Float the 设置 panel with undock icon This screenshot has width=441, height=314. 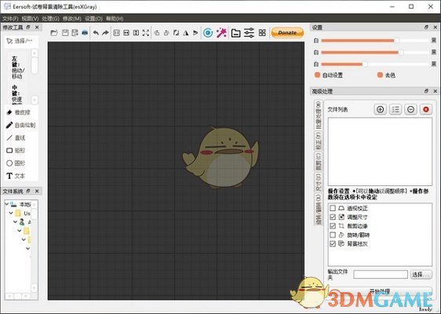pyautogui.click(x=426, y=27)
